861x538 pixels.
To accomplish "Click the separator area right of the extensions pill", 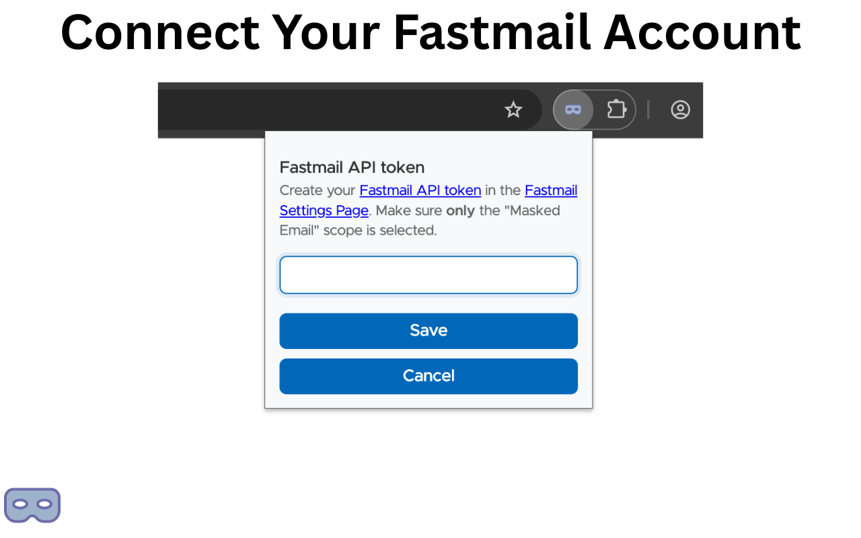I will pos(648,109).
